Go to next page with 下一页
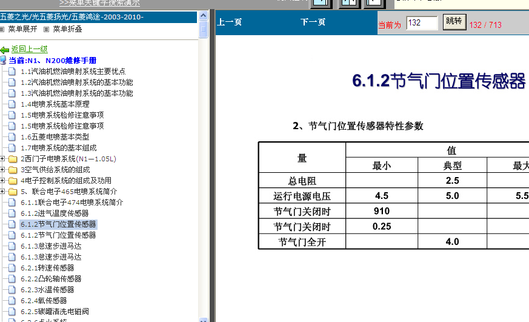This screenshot has height=322, width=529. [x=313, y=22]
